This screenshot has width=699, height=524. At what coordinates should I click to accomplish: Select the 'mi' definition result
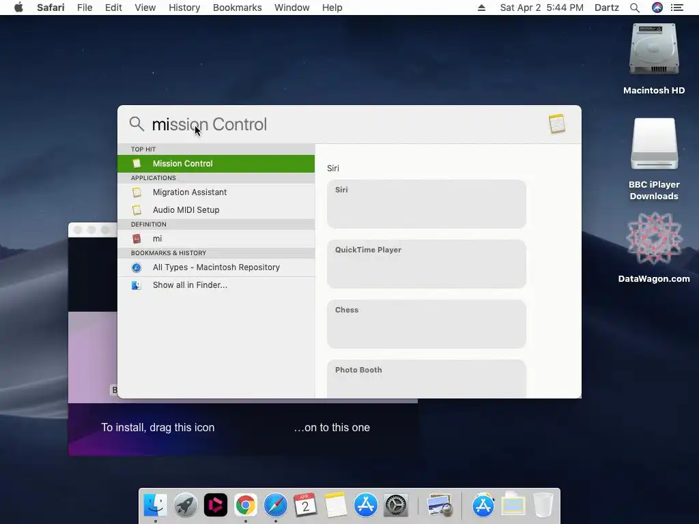(216, 238)
